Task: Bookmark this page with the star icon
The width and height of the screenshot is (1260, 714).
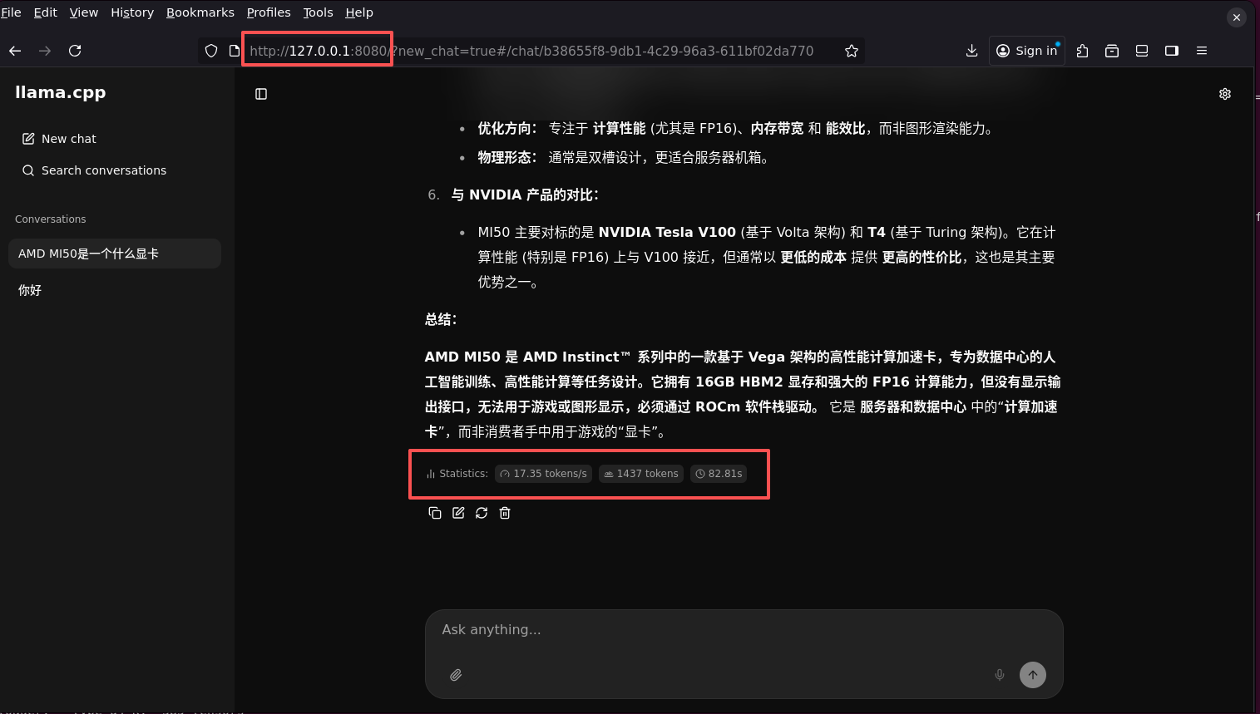Action: pyautogui.click(x=851, y=51)
